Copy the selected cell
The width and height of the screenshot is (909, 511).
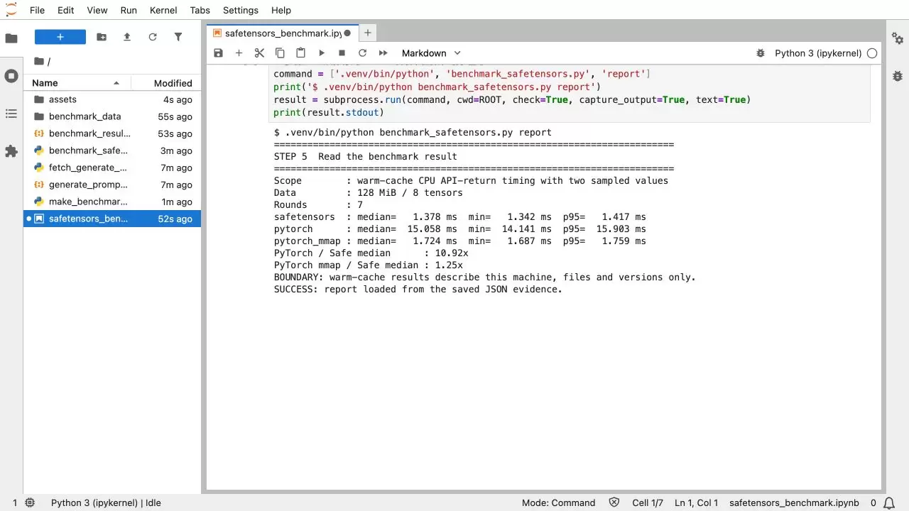(280, 53)
